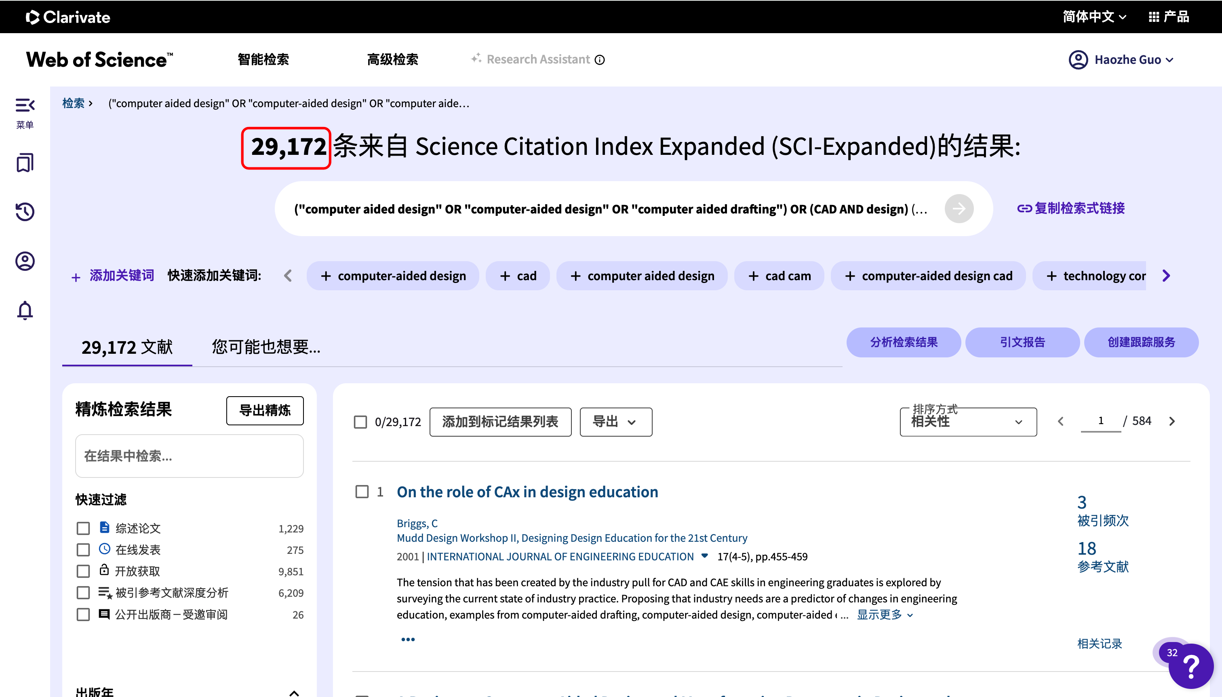Click the Research Assistant info icon

pyautogui.click(x=600, y=60)
